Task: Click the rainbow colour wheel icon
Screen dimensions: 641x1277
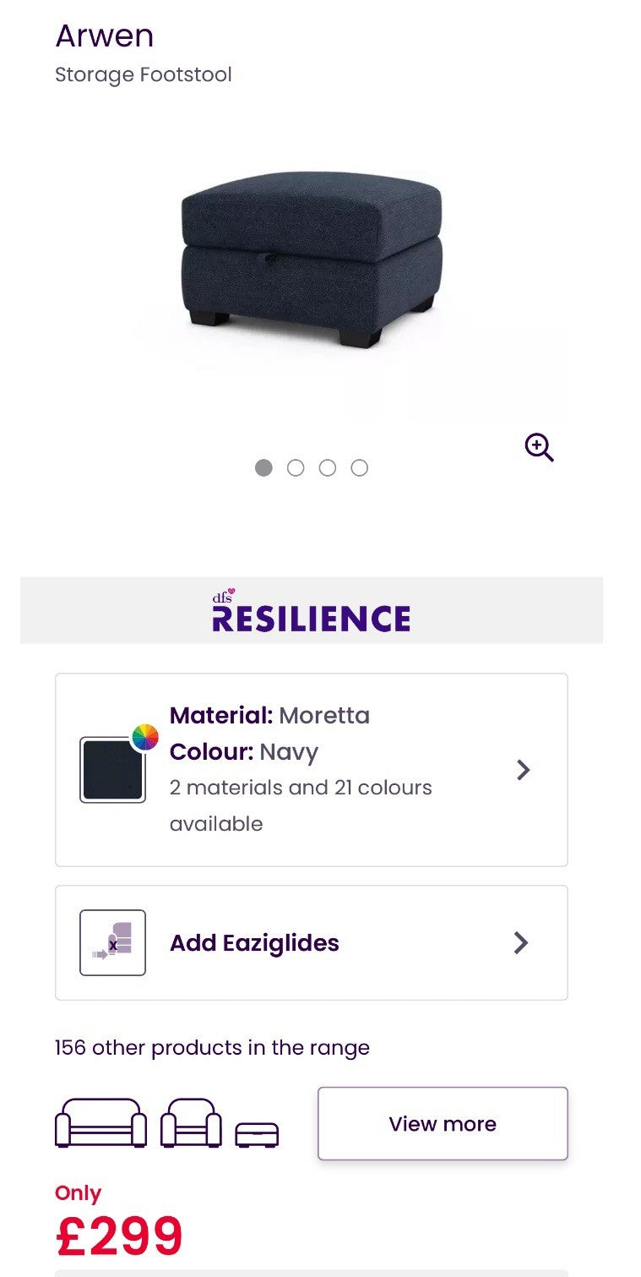Action: pos(145,737)
